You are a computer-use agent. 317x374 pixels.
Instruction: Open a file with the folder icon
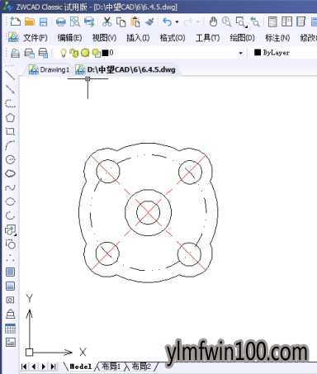pyautogui.click(x=30, y=21)
